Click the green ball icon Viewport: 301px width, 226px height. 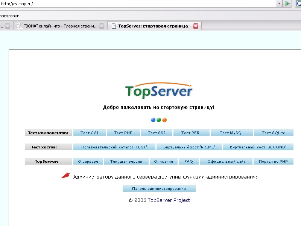tap(159, 120)
